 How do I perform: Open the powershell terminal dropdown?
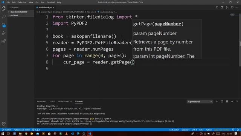click(x=200, y=102)
